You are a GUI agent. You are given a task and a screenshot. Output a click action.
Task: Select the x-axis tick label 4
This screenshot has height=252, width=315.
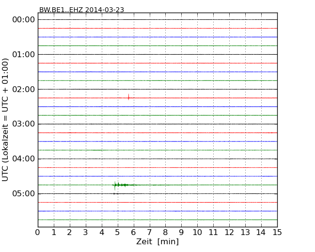click(x=102, y=233)
